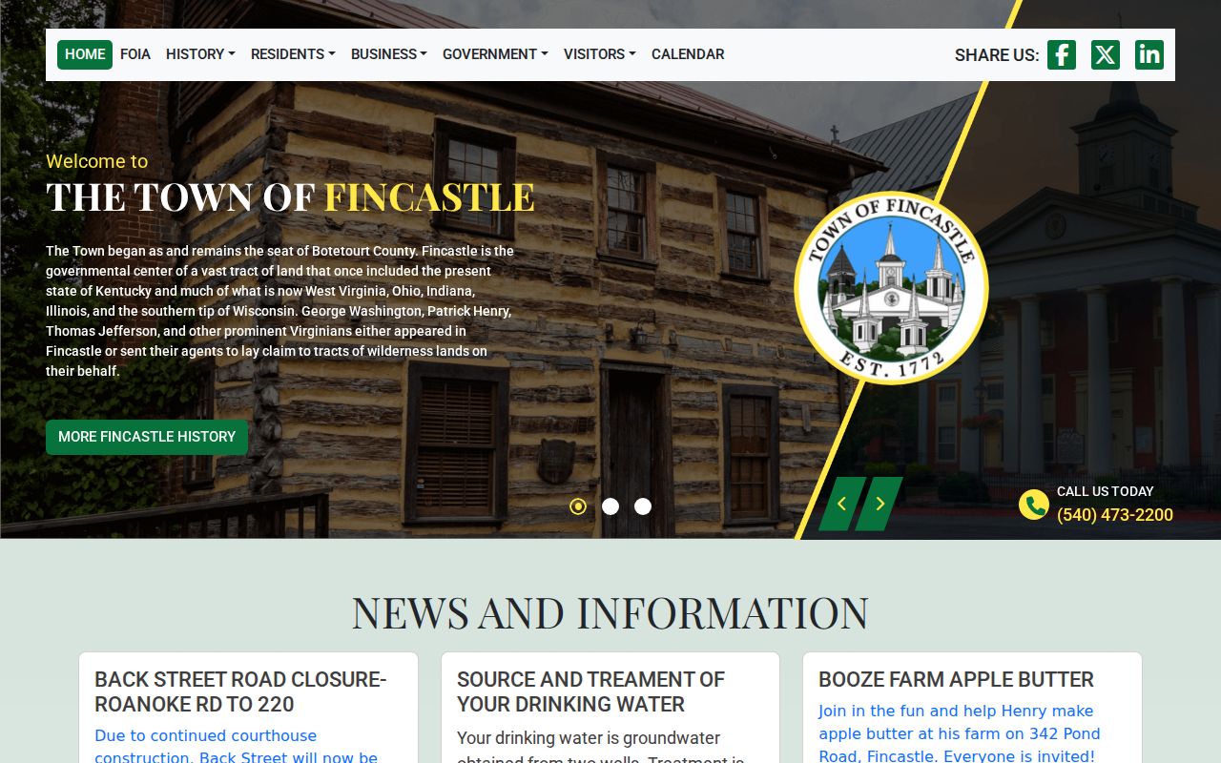Screen dimensions: 1221x763
Task: Click the 'Welcome to' text
Action: 97,161
